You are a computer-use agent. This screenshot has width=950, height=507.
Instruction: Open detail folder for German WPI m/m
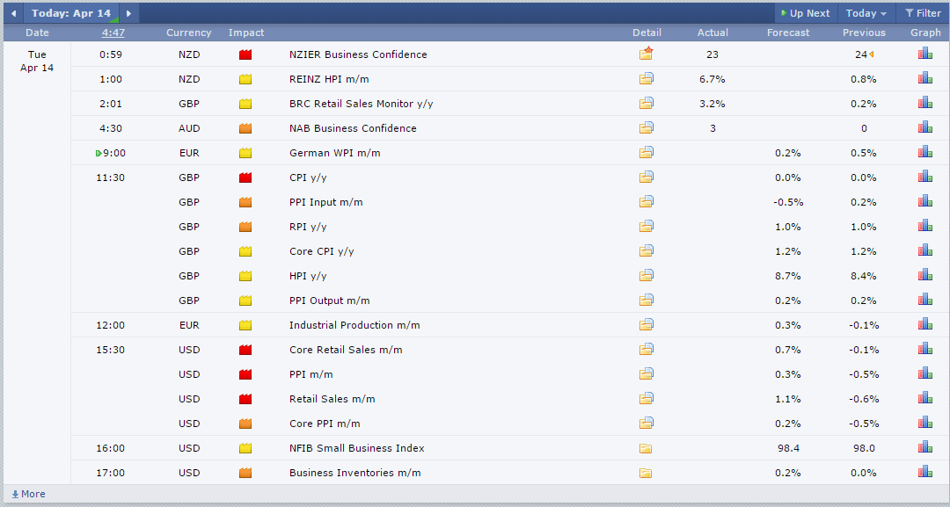coord(646,153)
